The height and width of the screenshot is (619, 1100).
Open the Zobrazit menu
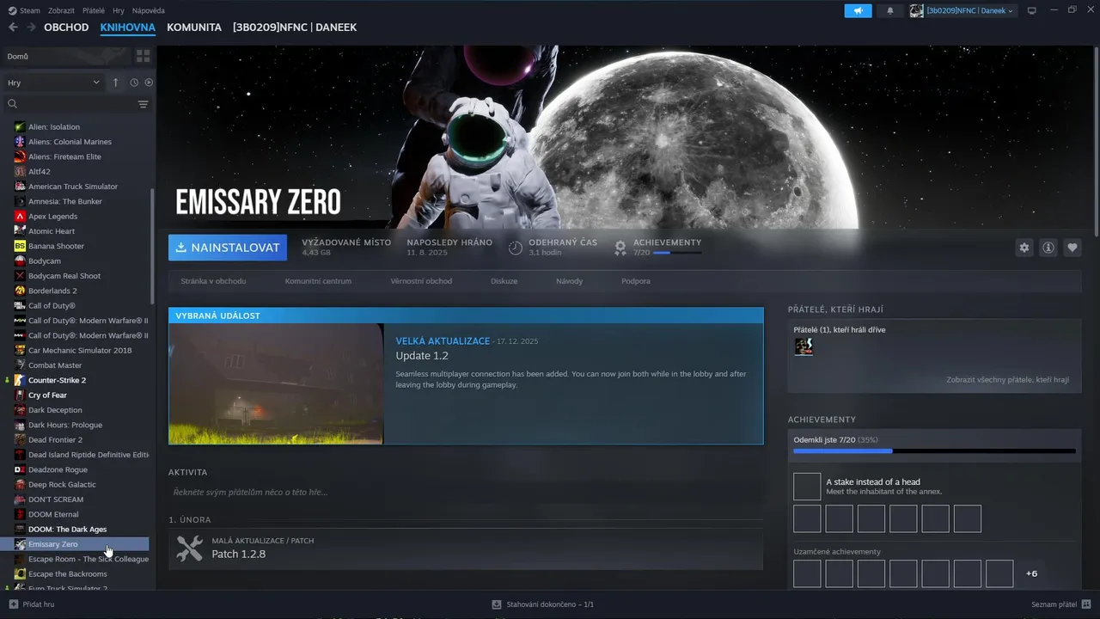[61, 10]
